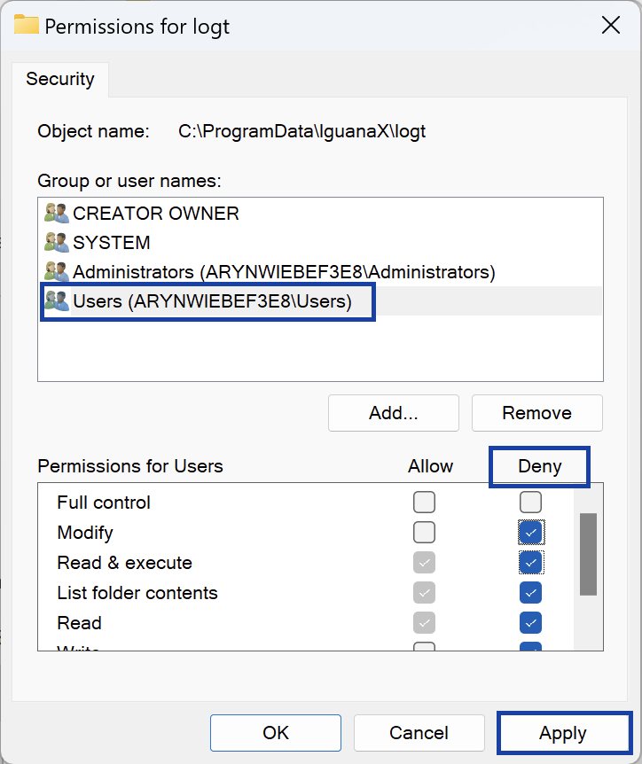The height and width of the screenshot is (764, 642).
Task: Select CREATOR OWNER in the names list
Action: click(x=155, y=214)
